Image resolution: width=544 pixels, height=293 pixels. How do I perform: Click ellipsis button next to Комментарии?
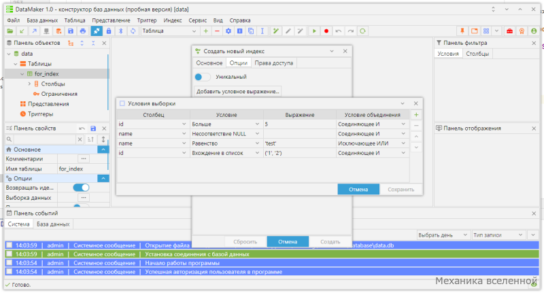pos(83,159)
